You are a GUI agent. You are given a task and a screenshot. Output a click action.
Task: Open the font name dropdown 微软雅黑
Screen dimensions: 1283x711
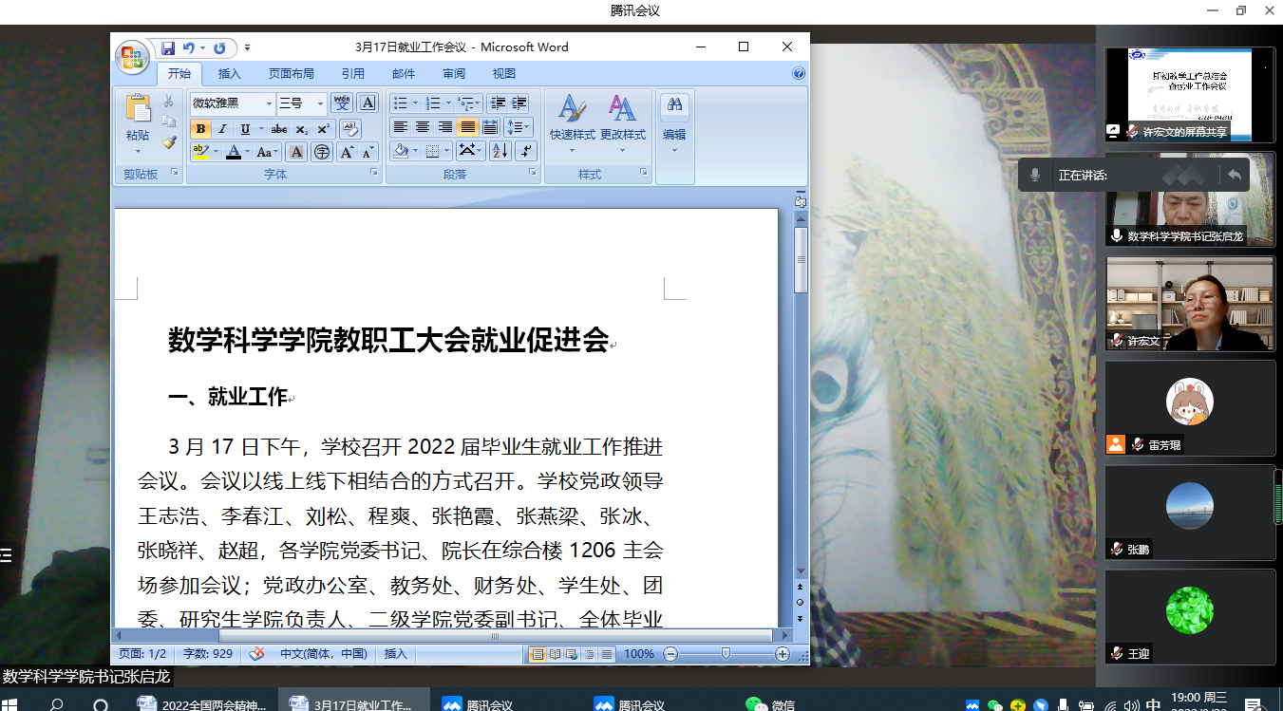(x=269, y=103)
